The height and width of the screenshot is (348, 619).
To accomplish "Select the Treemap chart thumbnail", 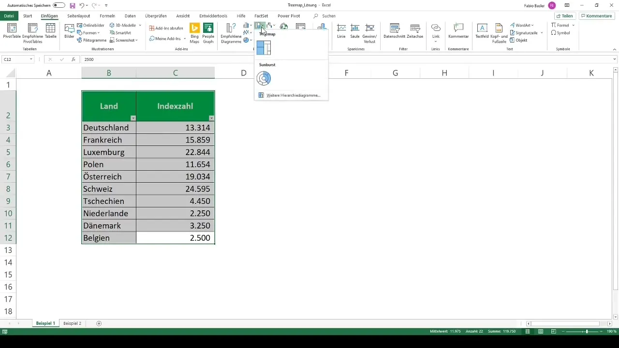I will [x=264, y=47].
